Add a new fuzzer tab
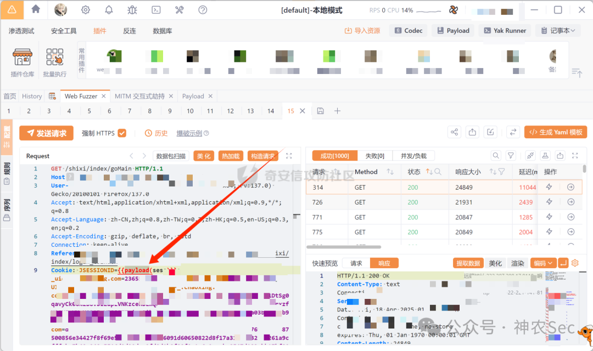 pyautogui.click(x=337, y=111)
